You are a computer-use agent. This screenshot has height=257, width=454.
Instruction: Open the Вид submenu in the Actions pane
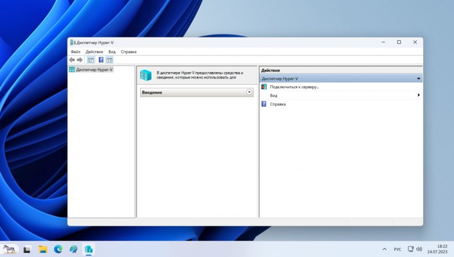click(x=341, y=96)
